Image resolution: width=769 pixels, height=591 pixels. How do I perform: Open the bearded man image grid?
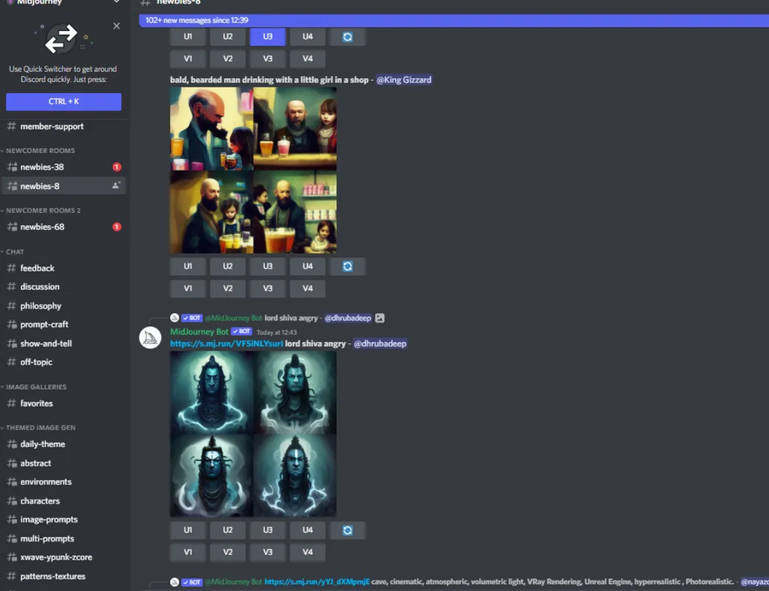(253, 171)
